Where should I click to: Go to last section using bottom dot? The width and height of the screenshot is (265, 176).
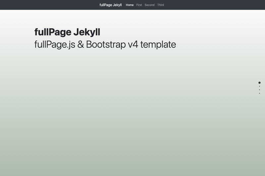[x=259, y=93]
